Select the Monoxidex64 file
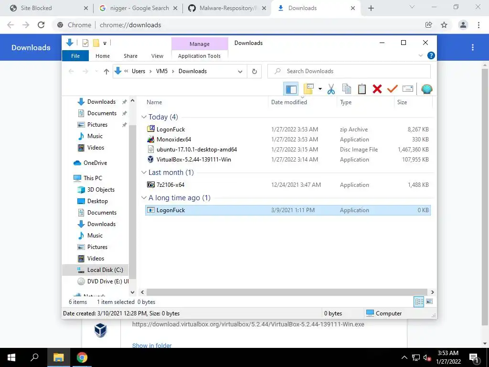Image resolution: width=489 pixels, height=367 pixels. pyautogui.click(x=287, y=140)
